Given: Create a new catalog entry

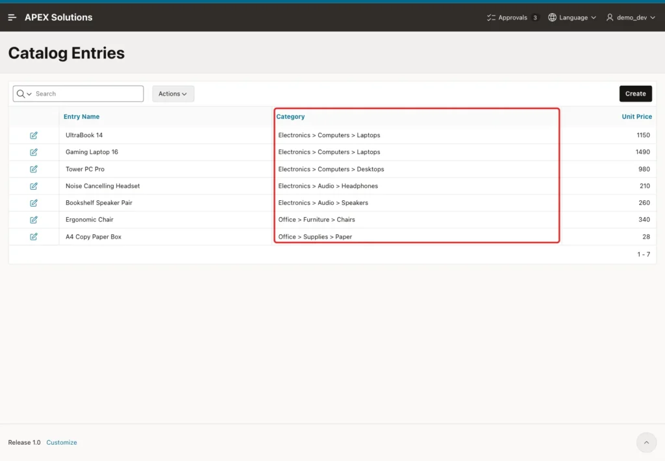Looking at the screenshot, I should coord(635,94).
